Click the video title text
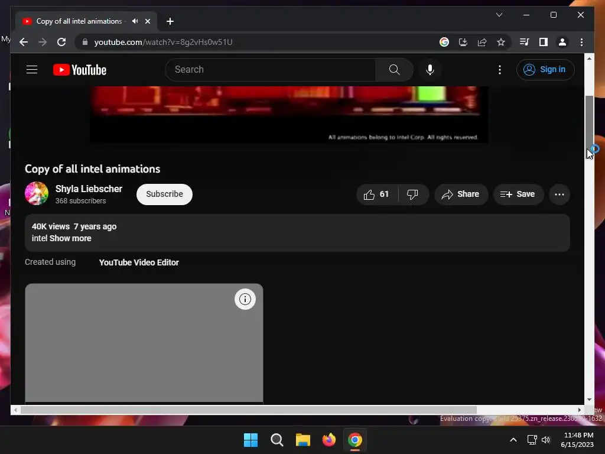The width and height of the screenshot is (605, 454). [x=92, y=169]
